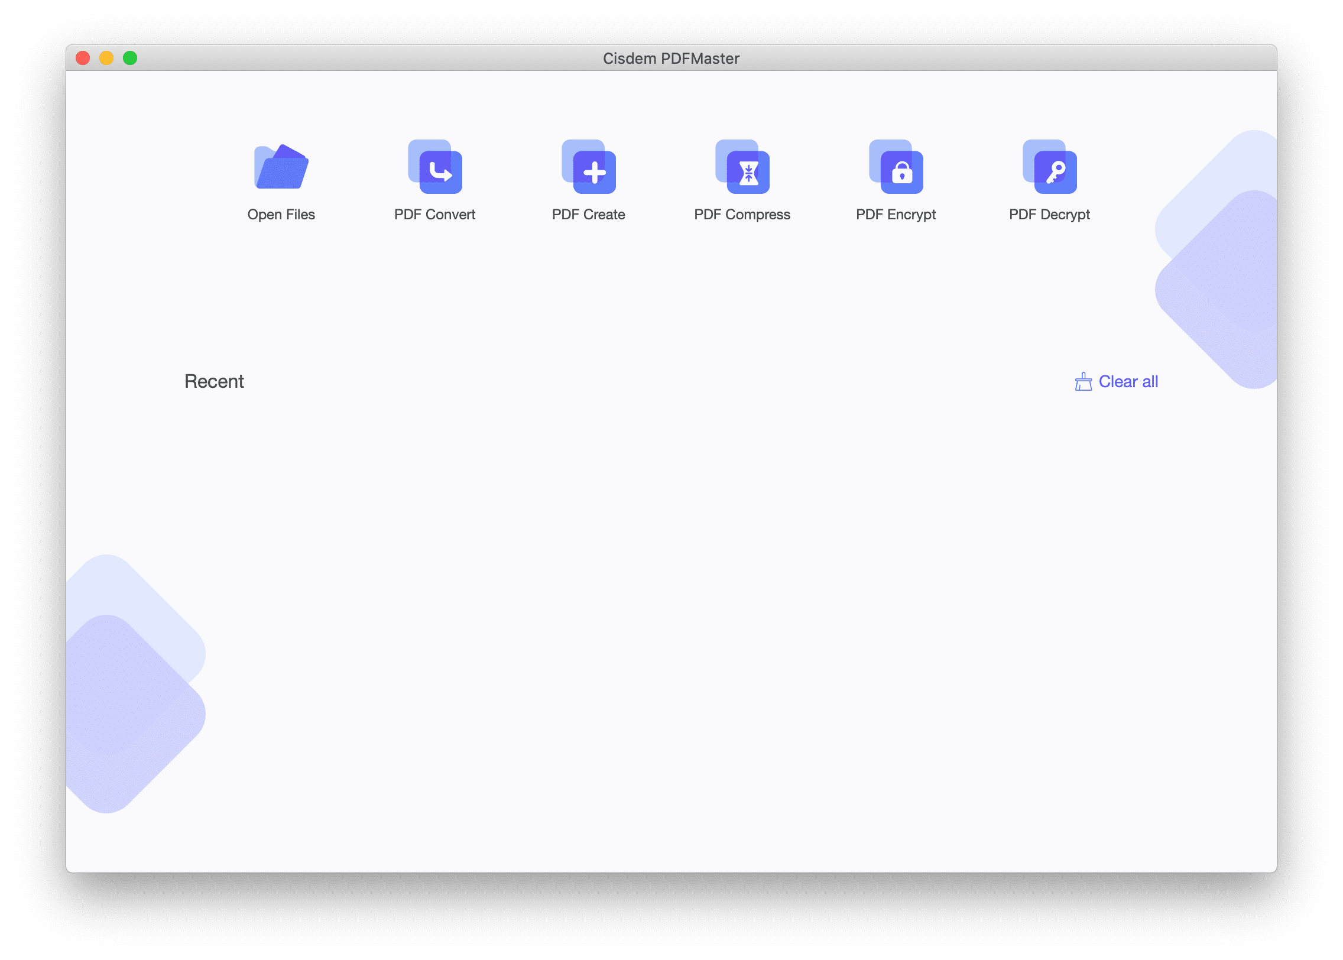Click the Open Files folder icon
Screen dimensions: 1343x960
[x=281, y=167]
